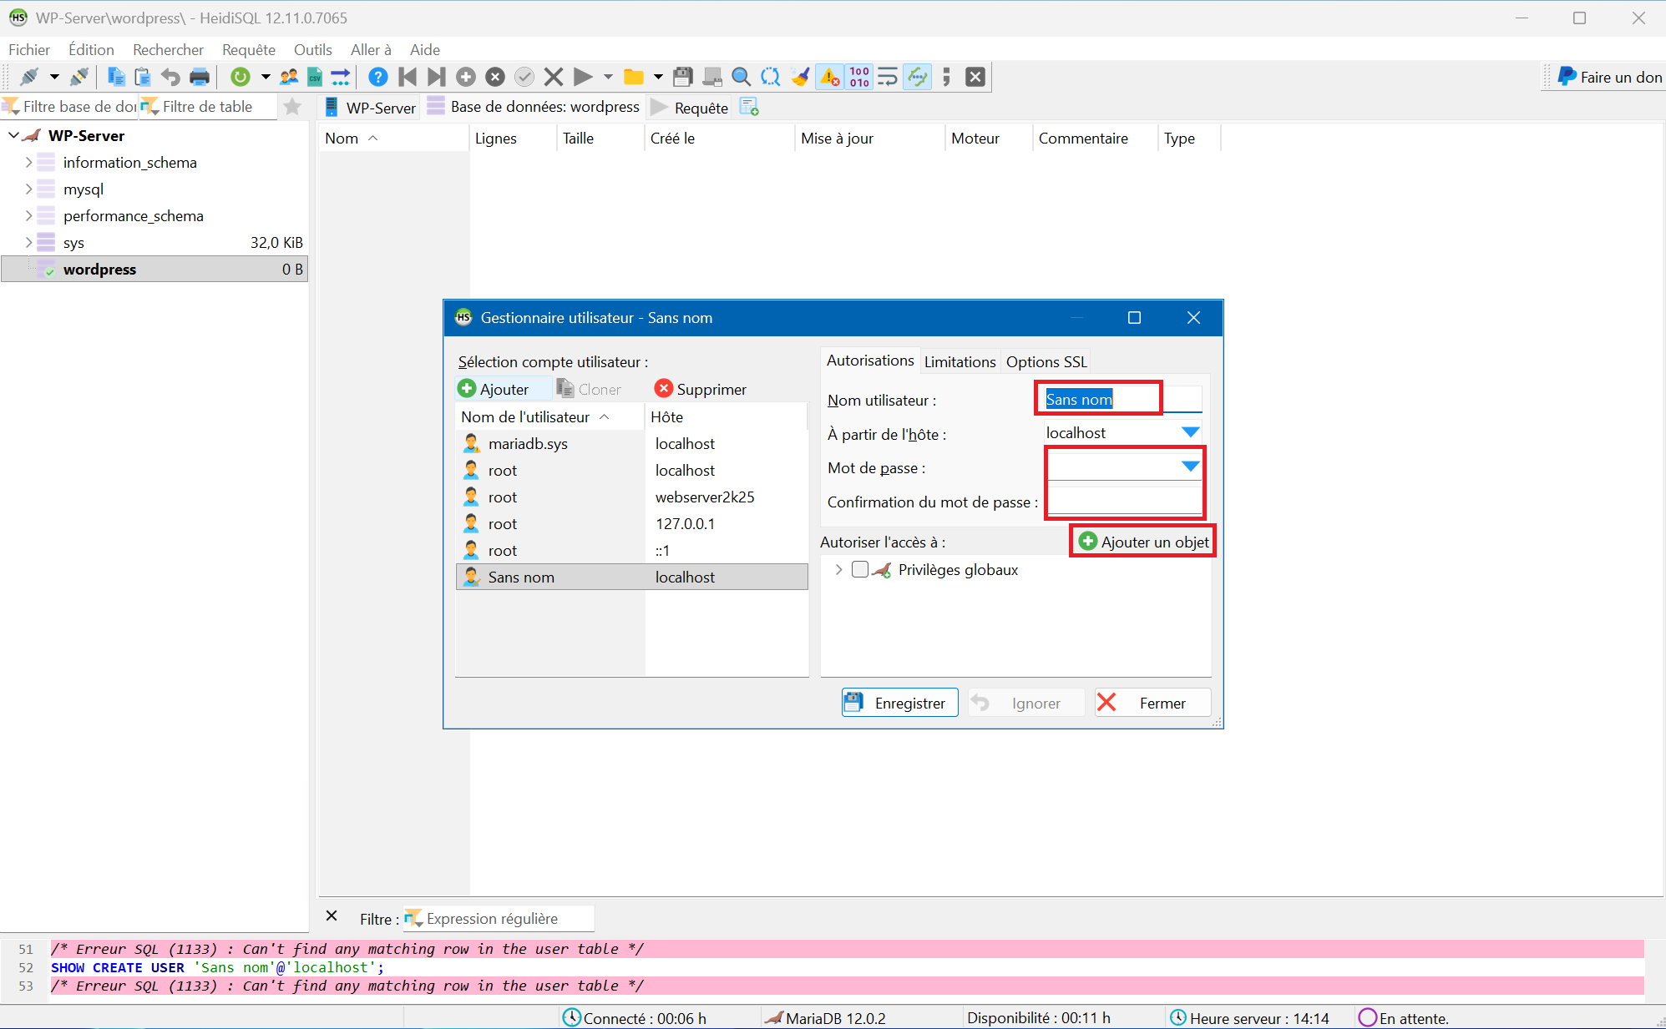Image resolution: width=1666 pixels, height=1029 pixels.
Task: Click Ajouter un objet button
Action: pyautogui.click(x=1144, y=542)
